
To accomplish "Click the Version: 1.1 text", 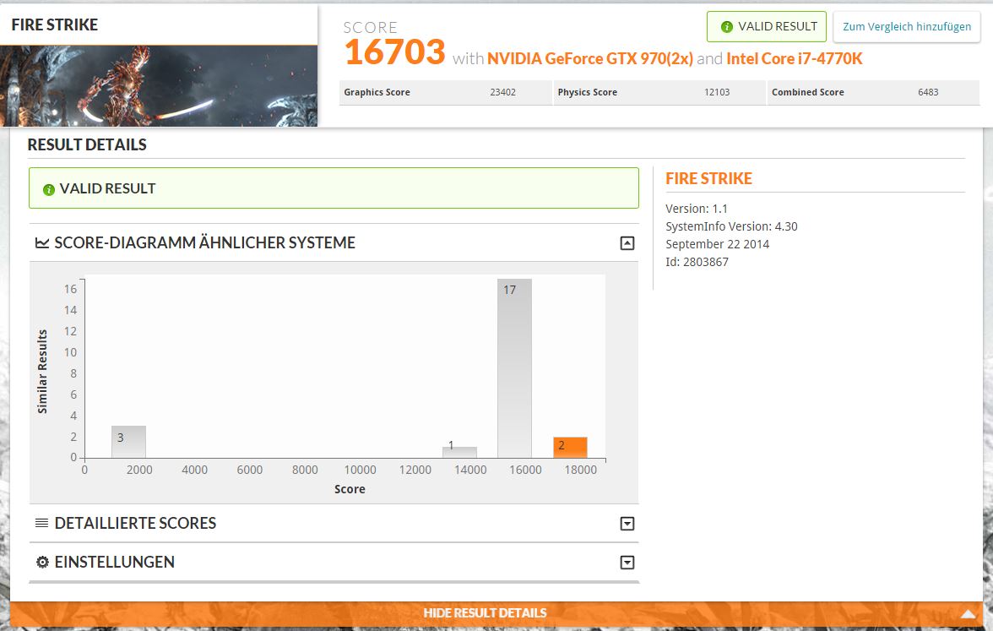I will click(x=697, y=209).
